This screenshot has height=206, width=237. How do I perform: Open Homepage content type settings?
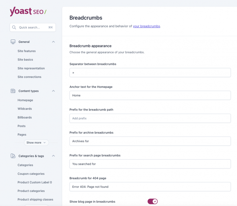click(x=25, y=100)
